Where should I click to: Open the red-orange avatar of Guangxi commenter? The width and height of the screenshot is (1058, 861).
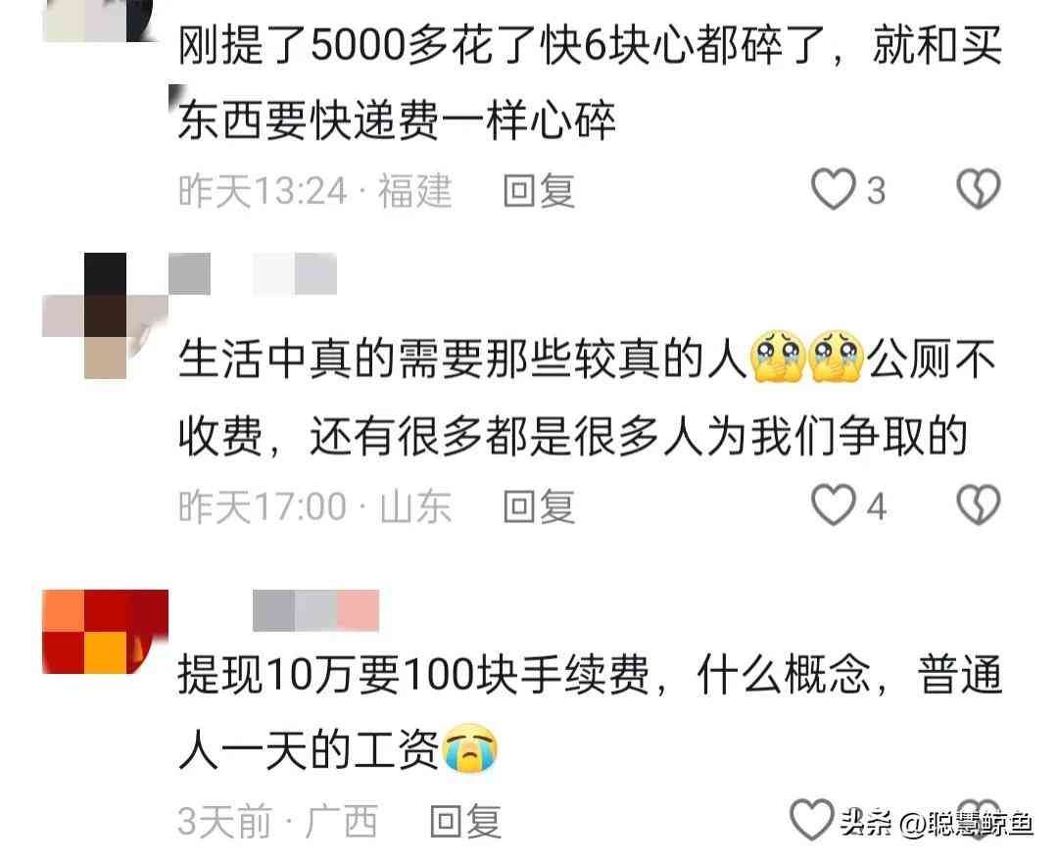pyautogui.click(x=105, y=632)
